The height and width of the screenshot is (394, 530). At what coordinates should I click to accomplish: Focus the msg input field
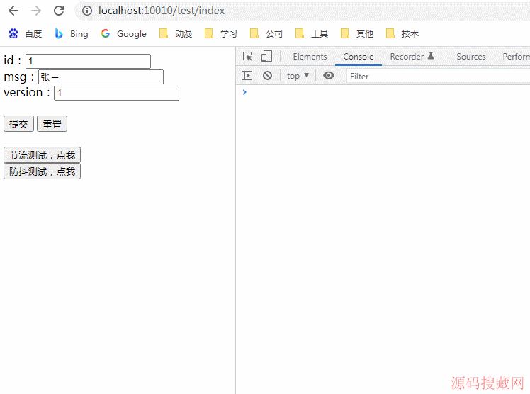point(101,77)
